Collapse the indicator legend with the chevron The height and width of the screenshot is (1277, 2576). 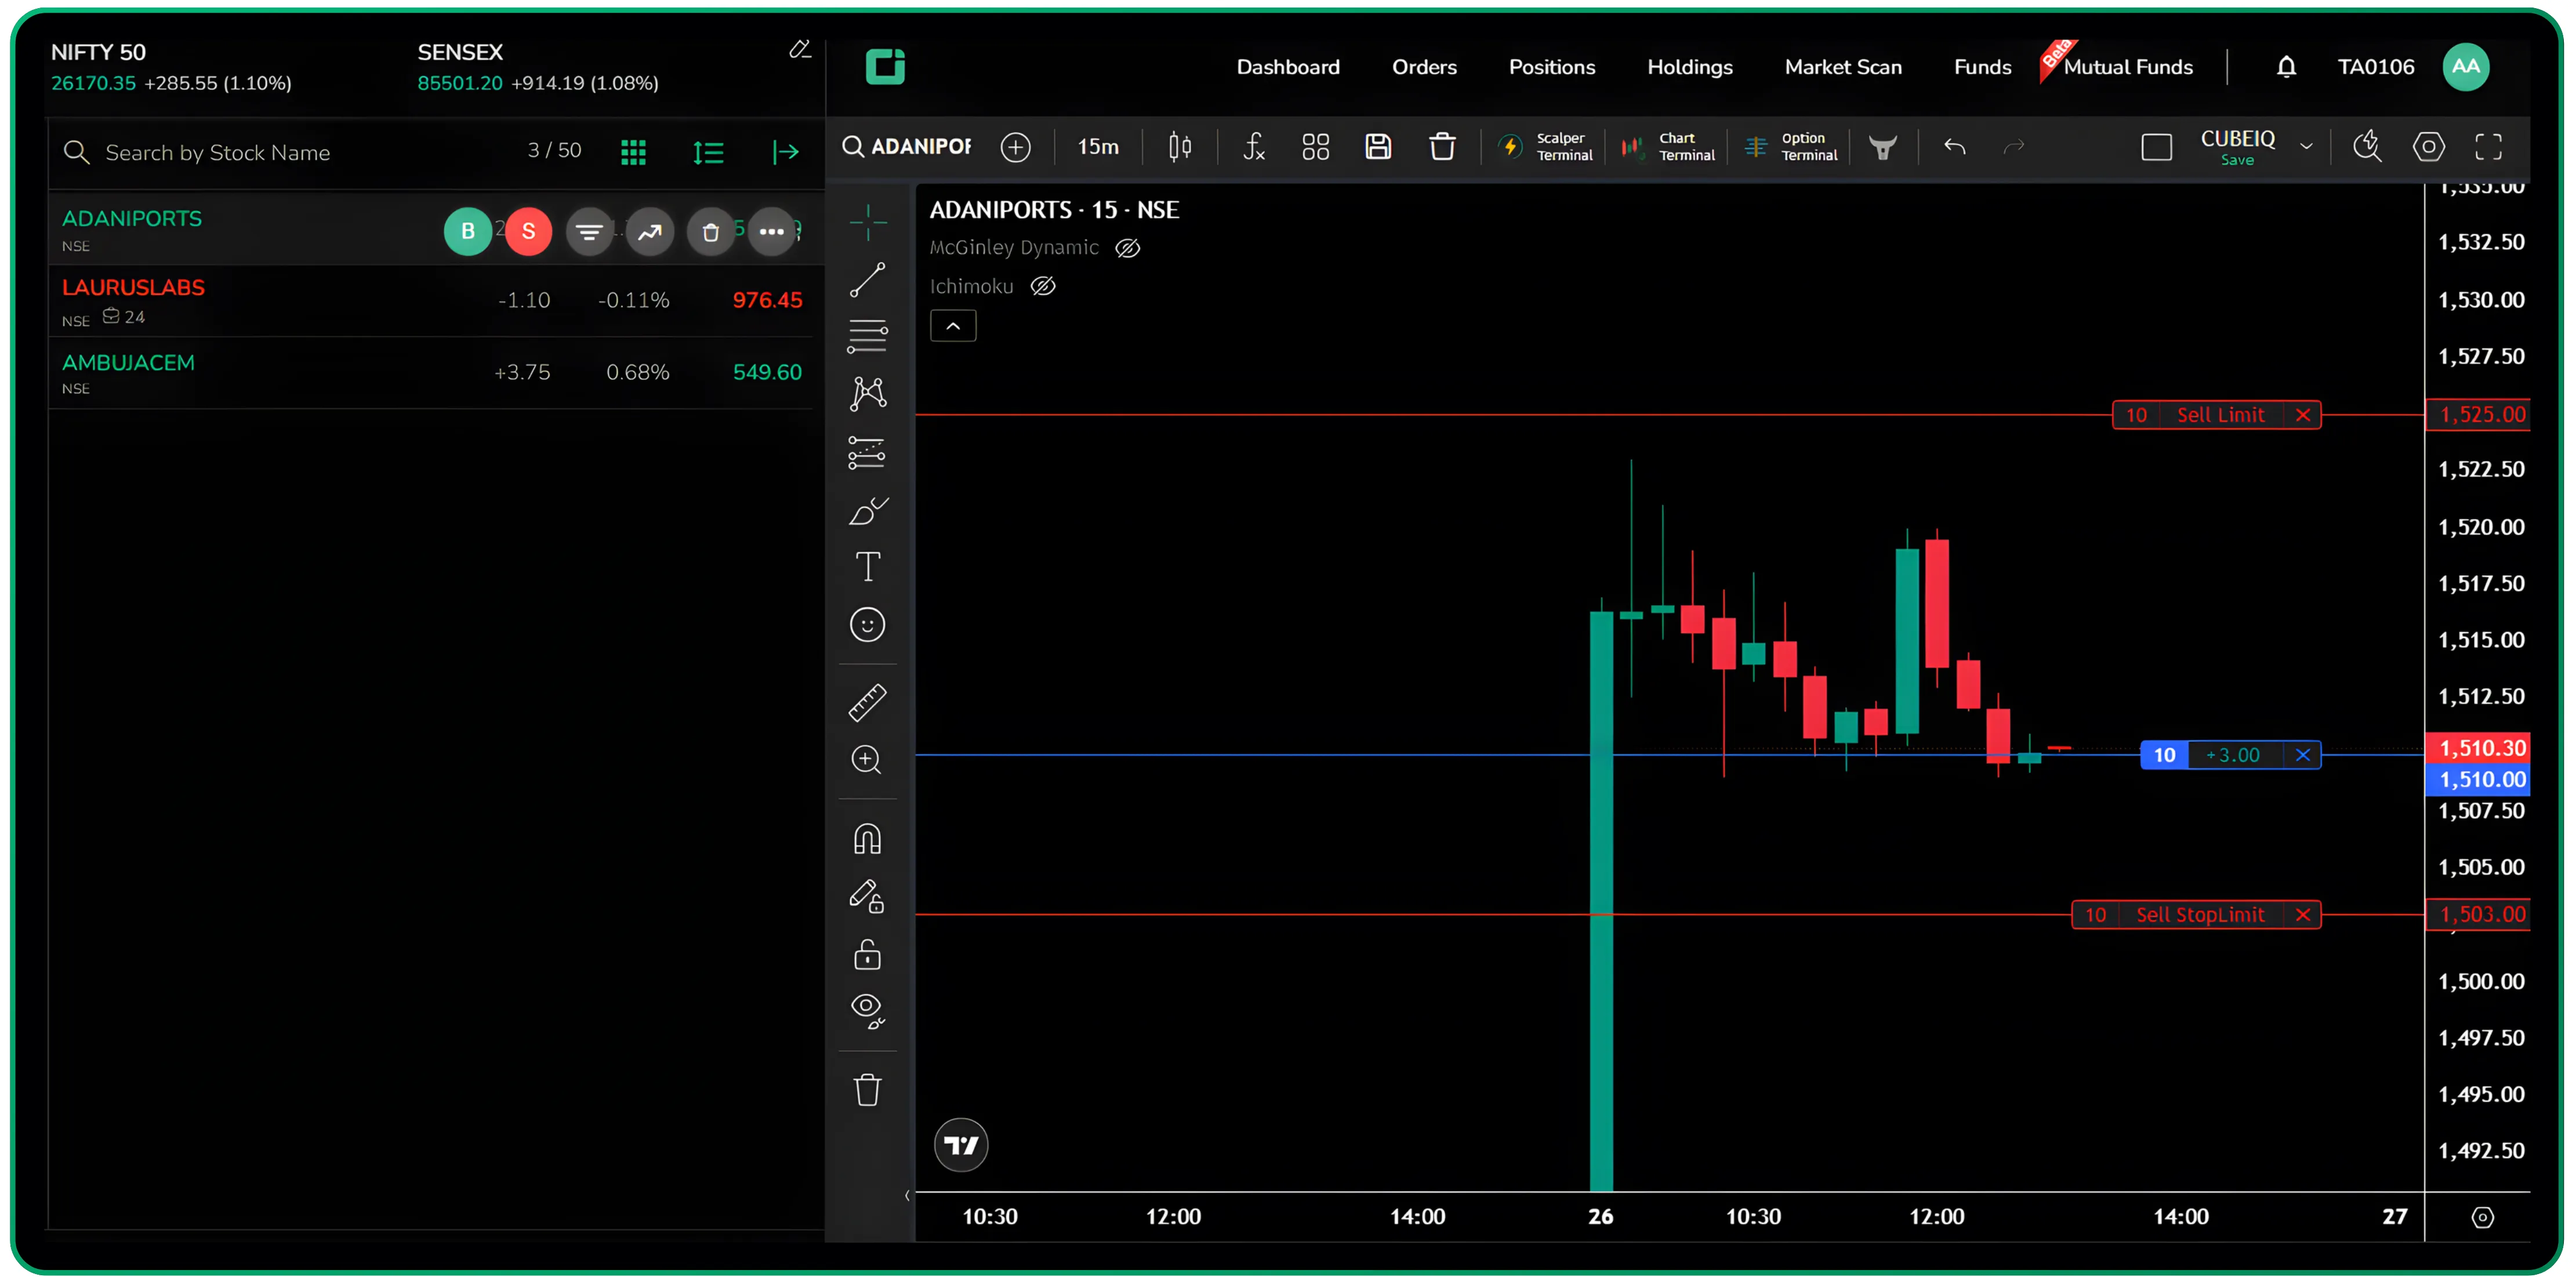coord(953,325)
